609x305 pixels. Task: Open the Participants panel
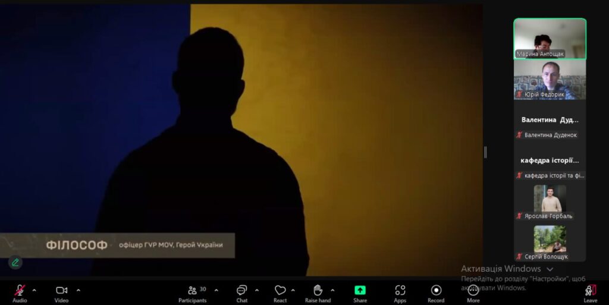tap(193, 291)
